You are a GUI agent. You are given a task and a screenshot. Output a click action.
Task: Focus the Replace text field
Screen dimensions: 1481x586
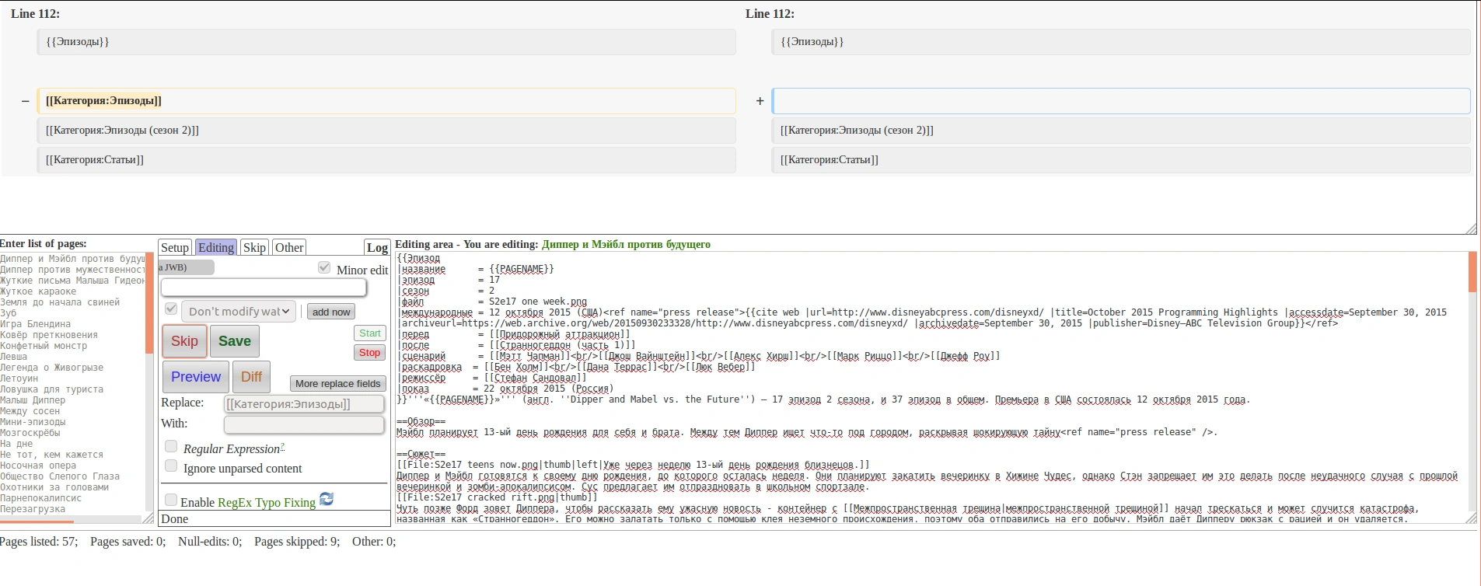pyautogui.click(x=304, y=404)
